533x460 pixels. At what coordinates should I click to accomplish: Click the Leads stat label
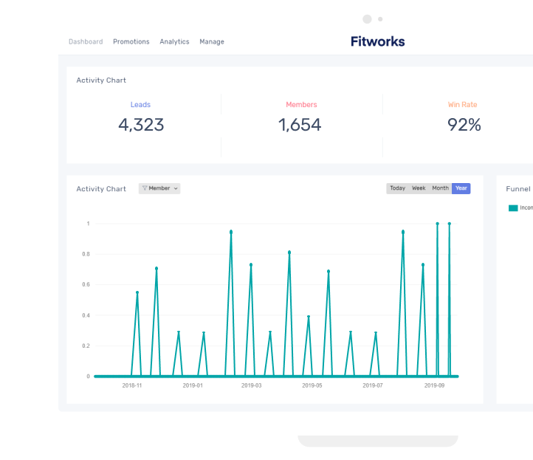(140, 105)
